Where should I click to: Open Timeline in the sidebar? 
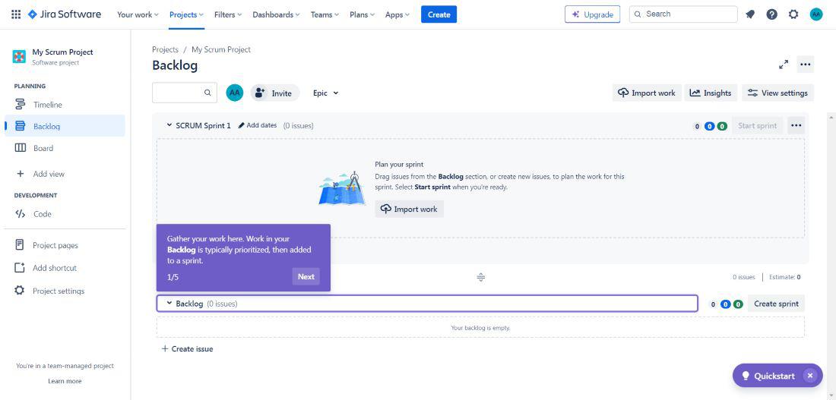[65, 105]
